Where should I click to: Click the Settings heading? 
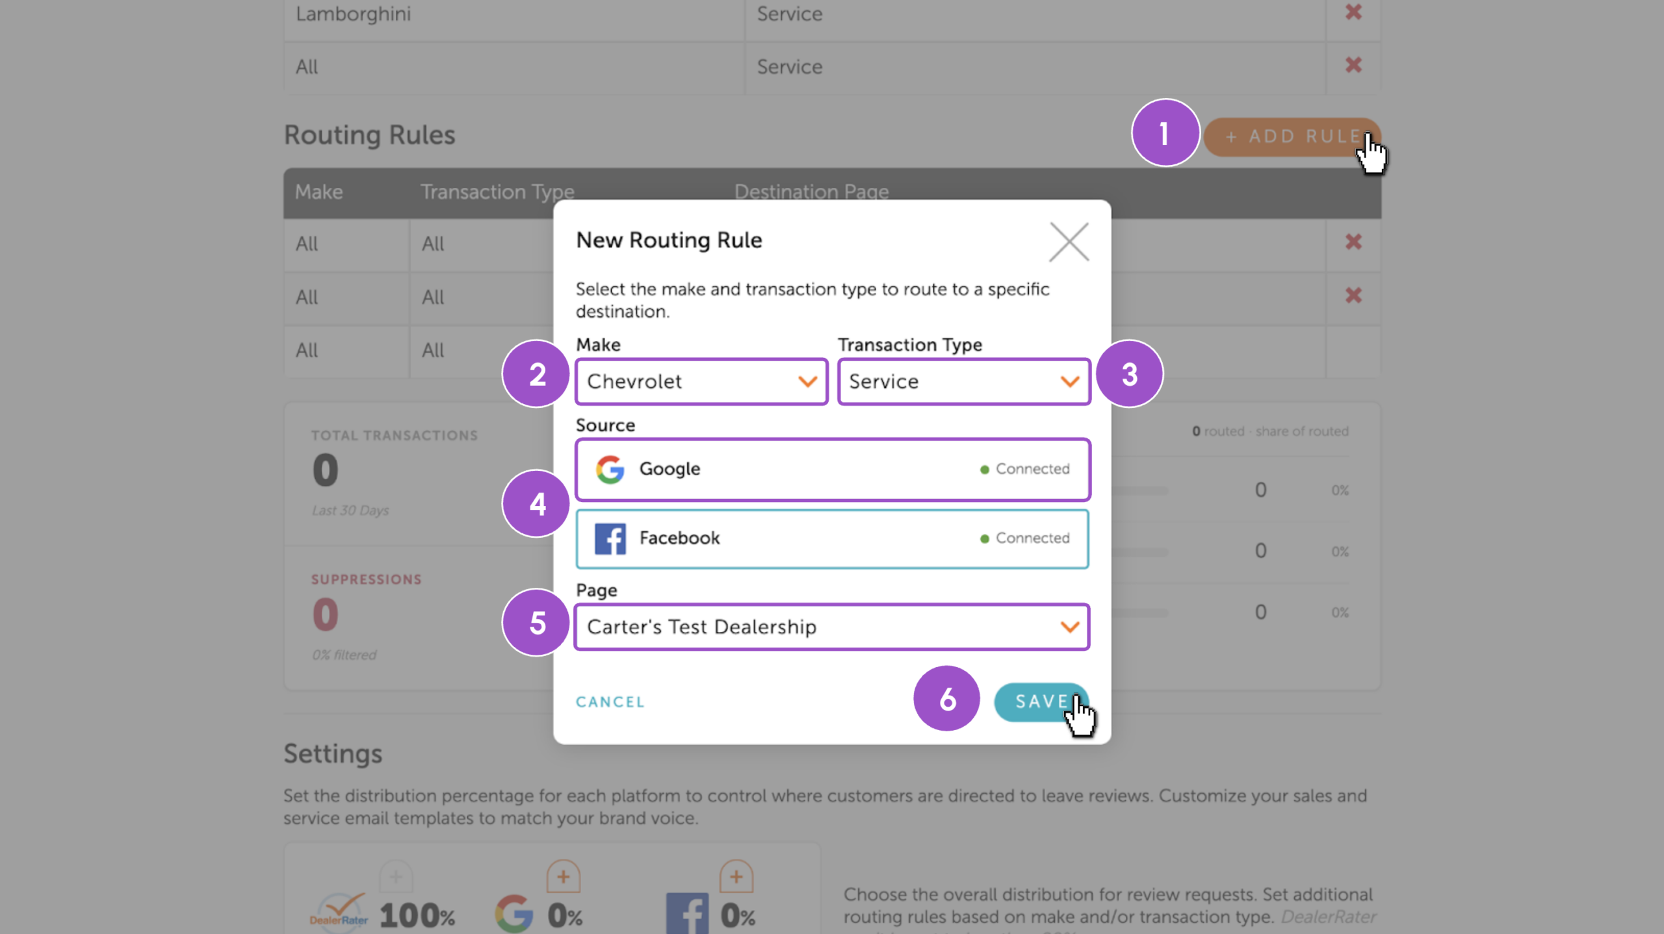pyautogui.click(x=333, y=753)
